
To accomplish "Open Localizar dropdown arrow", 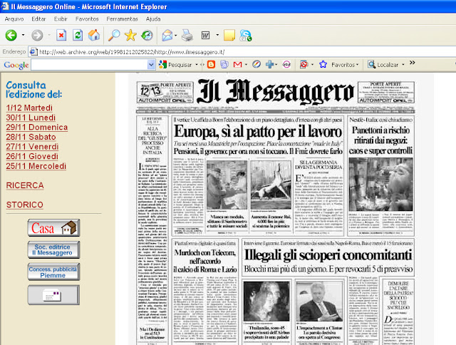I will coord(403,65).
